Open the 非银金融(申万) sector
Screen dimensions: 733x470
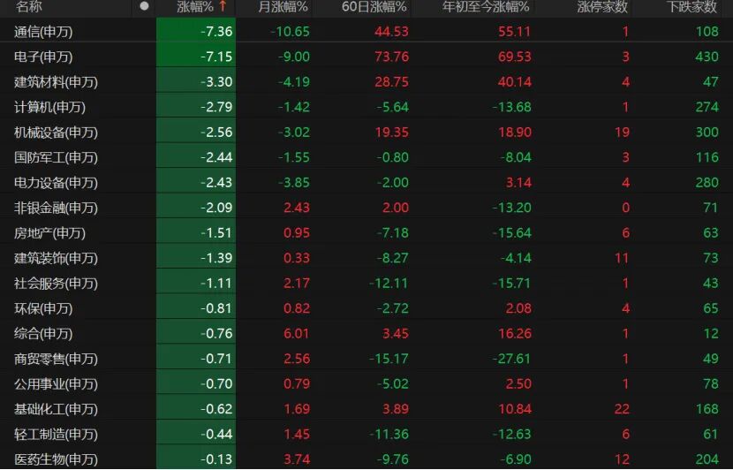[366, 208]
